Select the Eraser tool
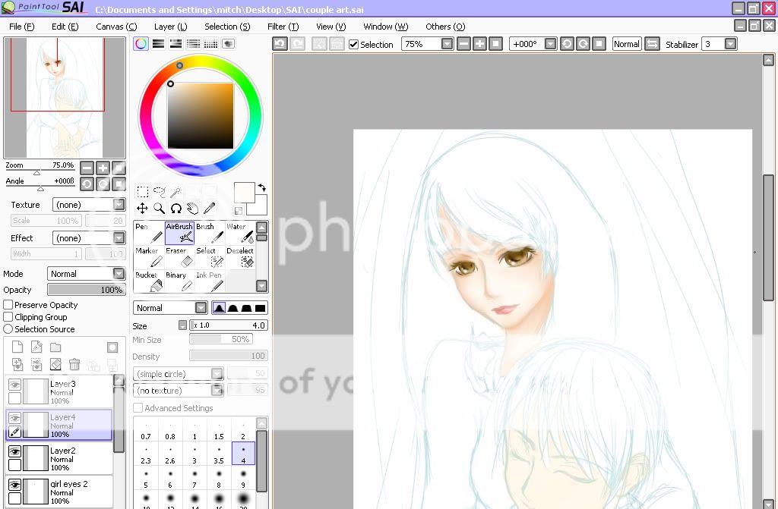The width and height of the screenshot is (778, 509). (179, 257)
